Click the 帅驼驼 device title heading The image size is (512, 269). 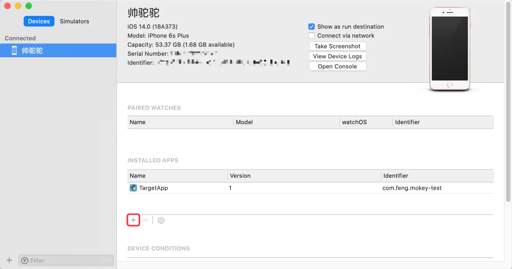(143, 13)
